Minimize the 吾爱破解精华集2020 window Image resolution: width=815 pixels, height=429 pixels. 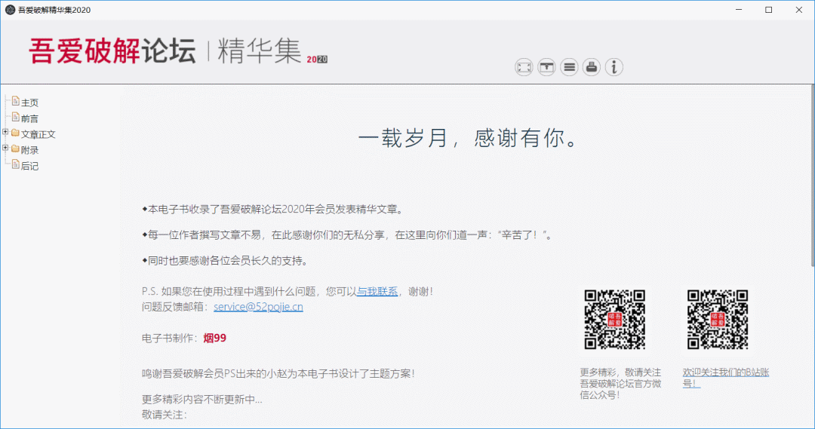click(739, 10)
